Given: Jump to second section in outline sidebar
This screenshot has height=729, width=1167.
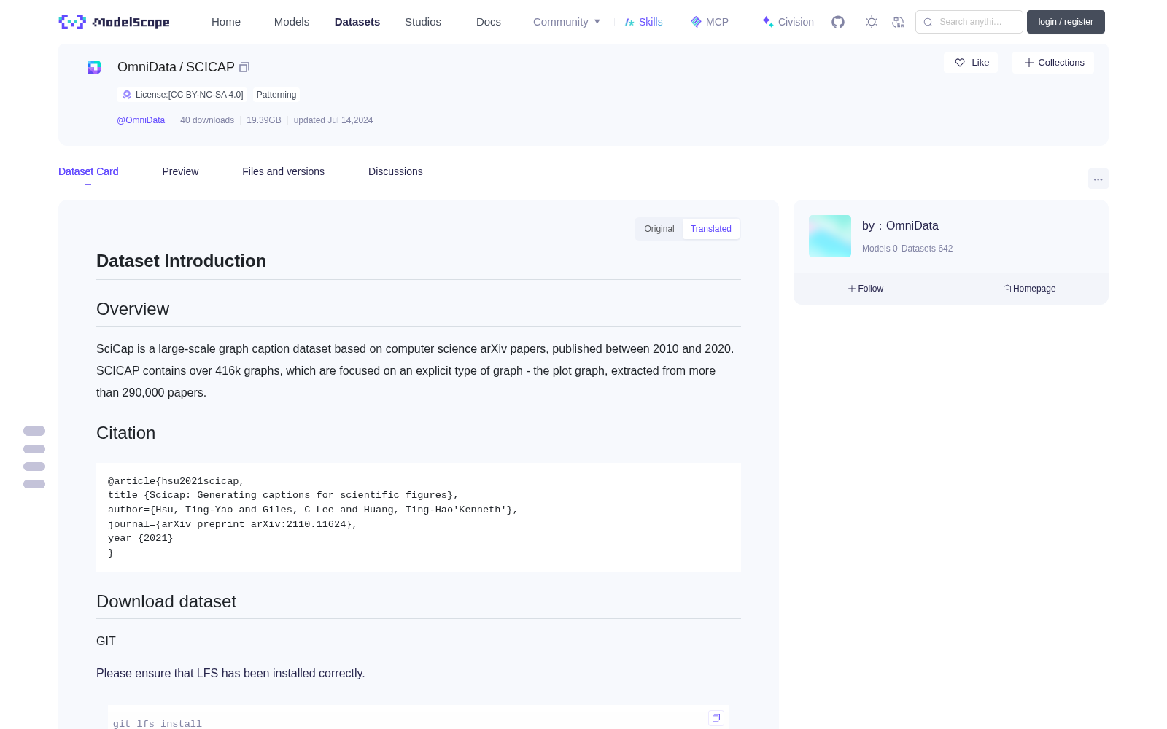Looking at the screenshot, I should click(34, 449).
